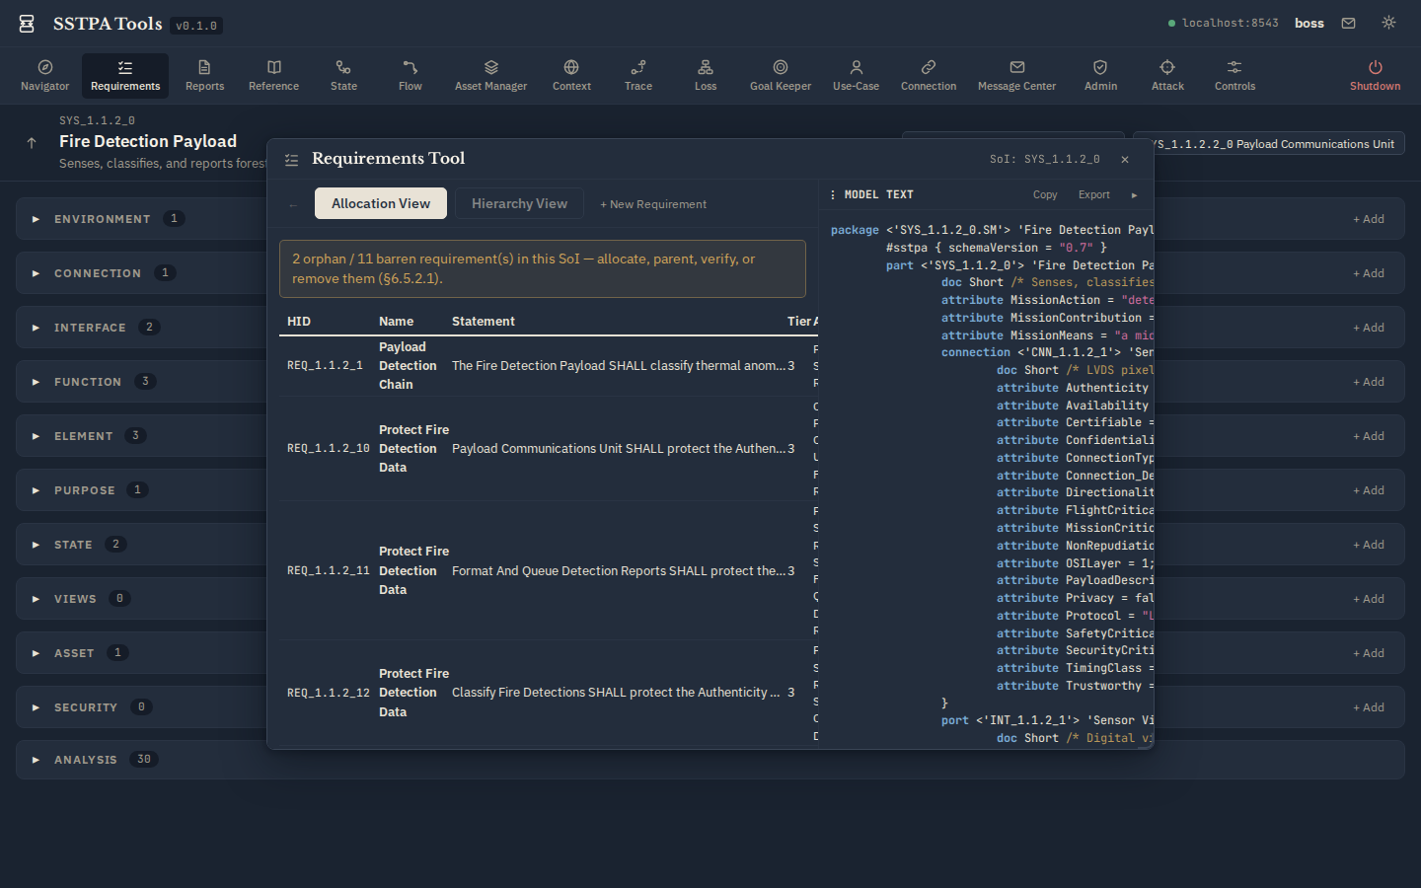The image size is (1421, 888).
Task: Open the Loss tool
Action: tap(706, 76)
